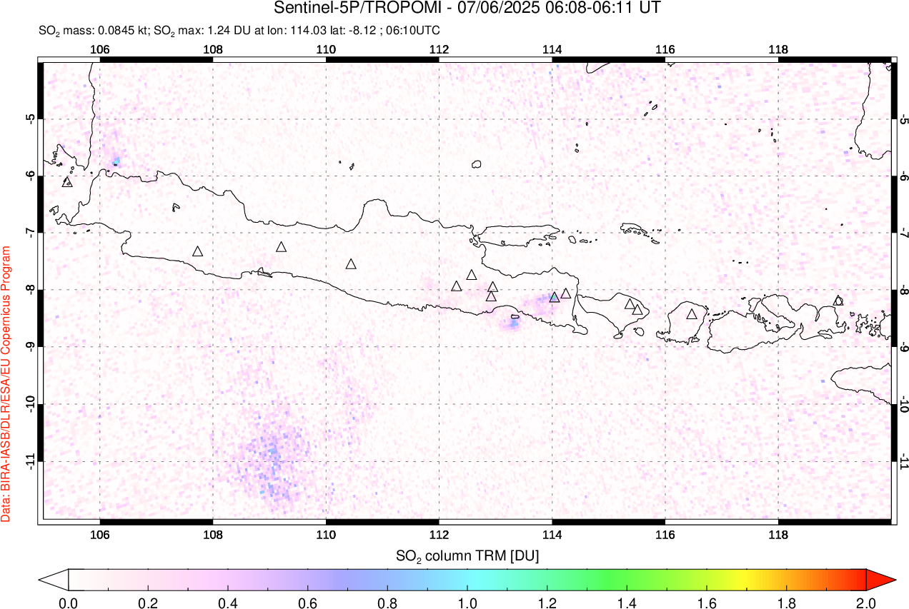Click the red vertical data credit text
The image size is (909, 609).
[6, 383]
